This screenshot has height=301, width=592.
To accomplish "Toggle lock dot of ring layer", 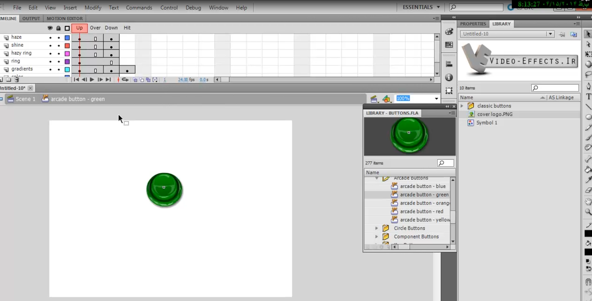I will pyautogui.click(x=59, y=62).
